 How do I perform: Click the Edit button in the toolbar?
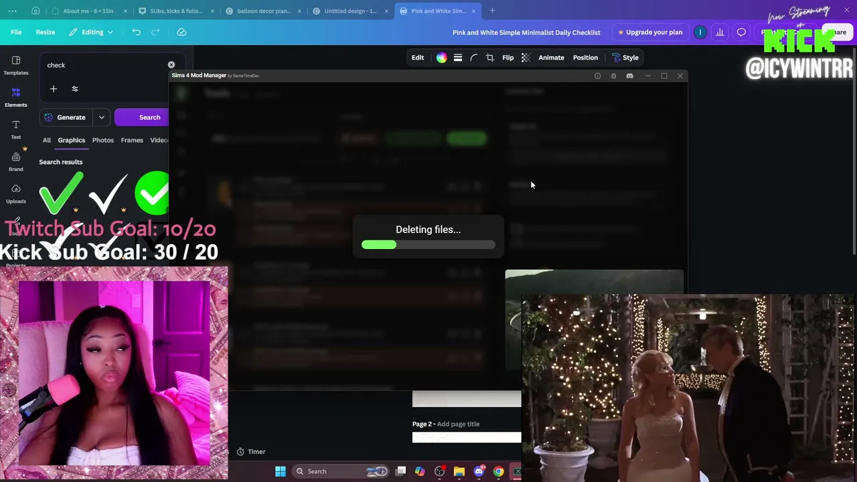coord(418,58)
